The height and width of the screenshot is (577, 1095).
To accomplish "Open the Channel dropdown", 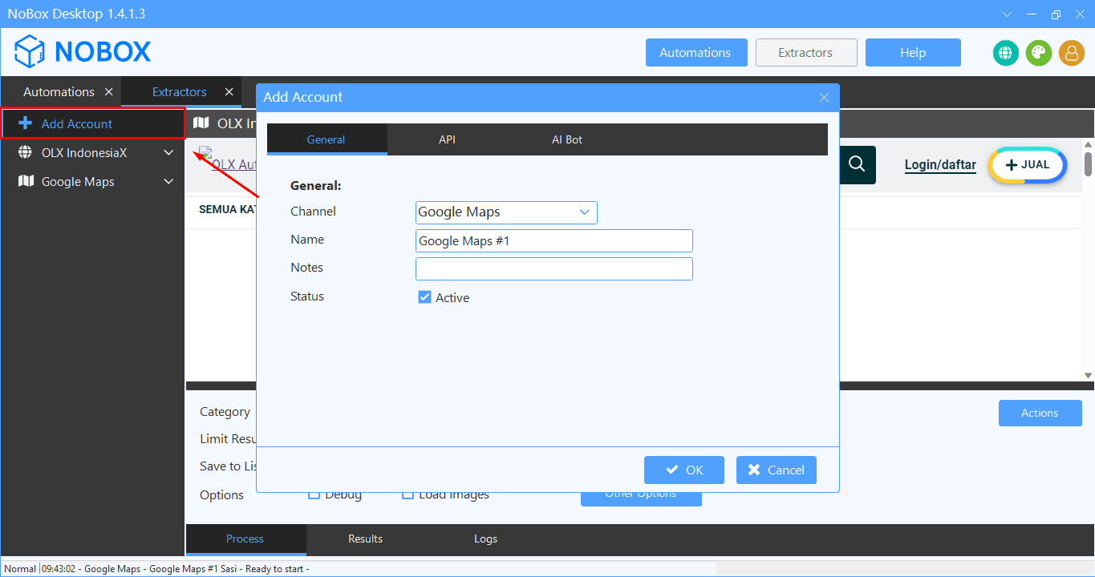I will 506,212.
